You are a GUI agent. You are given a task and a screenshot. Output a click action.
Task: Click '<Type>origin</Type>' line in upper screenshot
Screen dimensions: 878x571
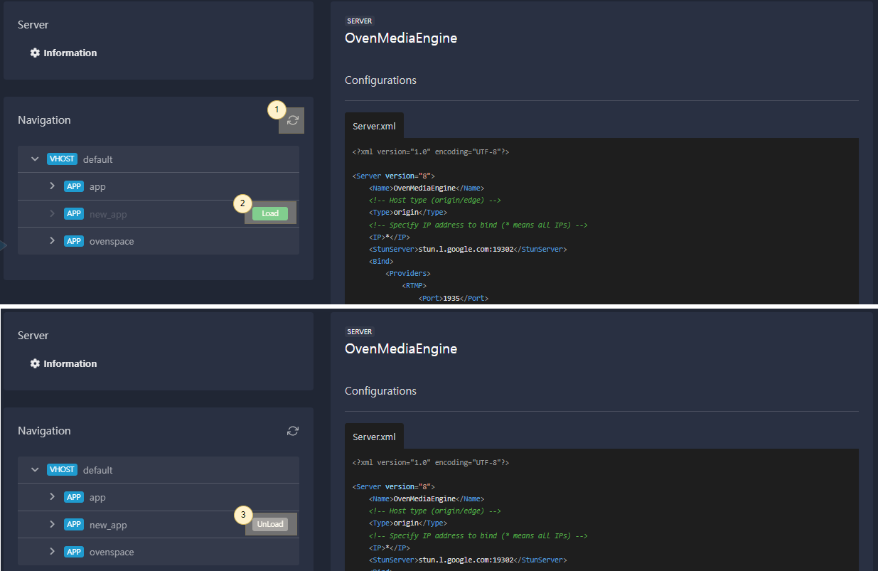click(x=408, y=213)
